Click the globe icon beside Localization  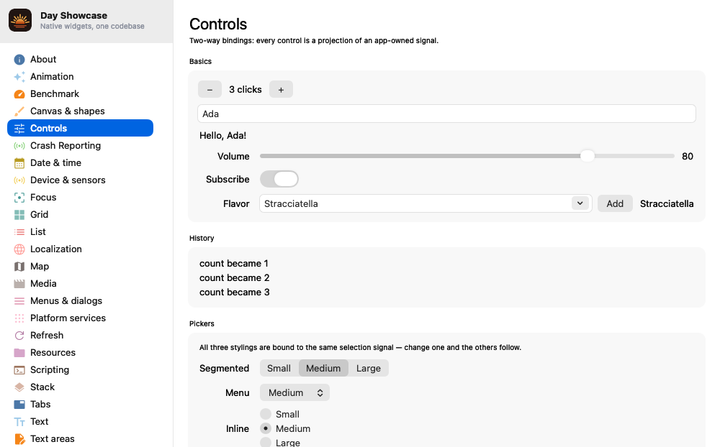[19, 249]
